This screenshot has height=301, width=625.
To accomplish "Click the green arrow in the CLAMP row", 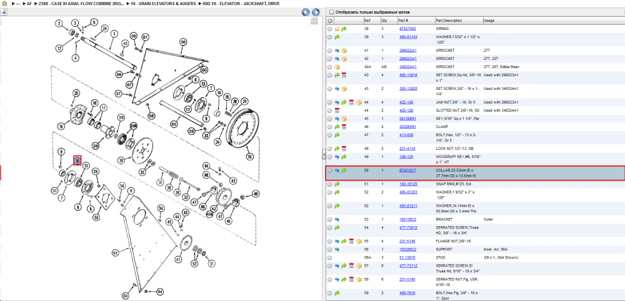I will 337,127.
